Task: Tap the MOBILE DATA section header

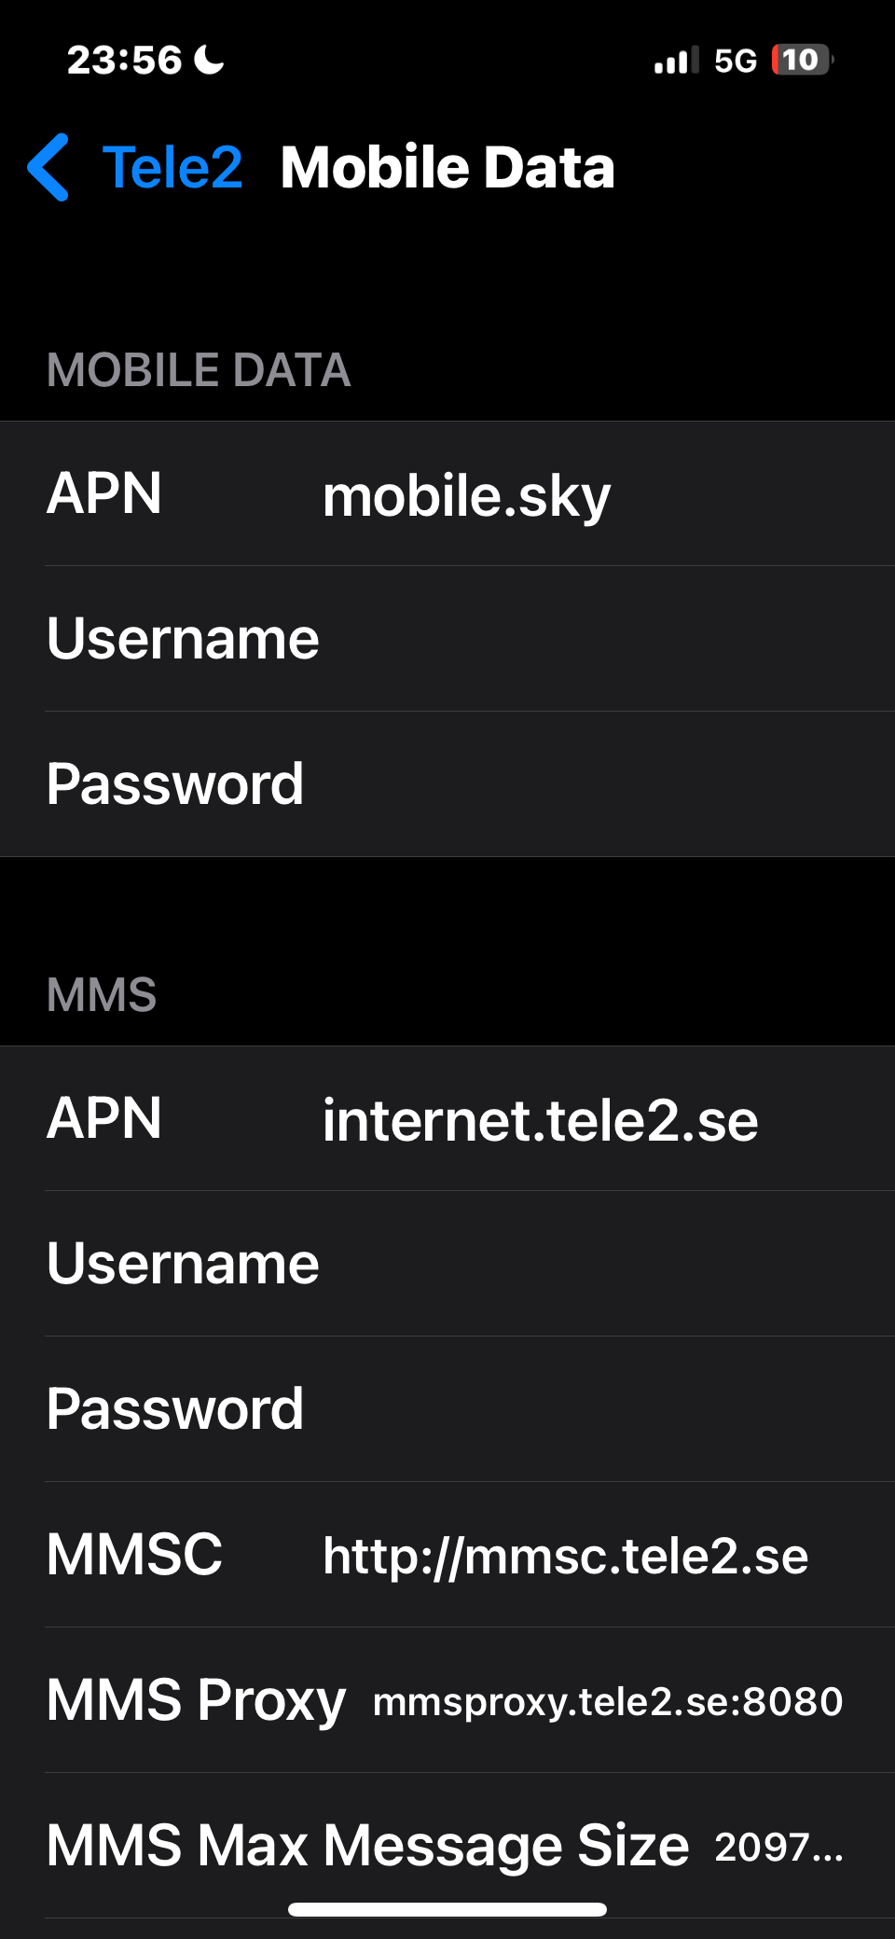Action: (x=199, y=369)
